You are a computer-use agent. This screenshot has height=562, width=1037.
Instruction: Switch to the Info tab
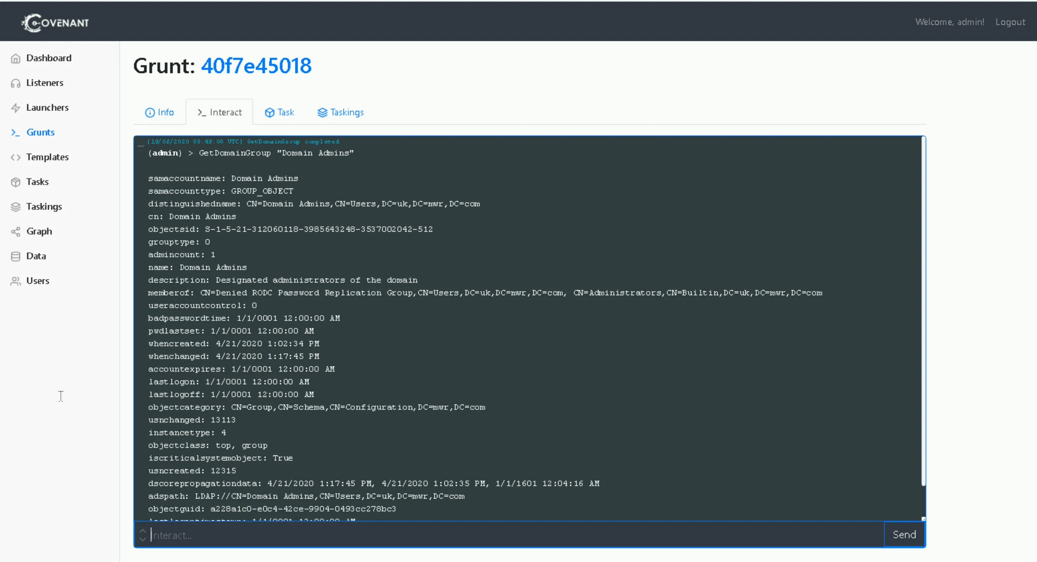tap(159, 112)
